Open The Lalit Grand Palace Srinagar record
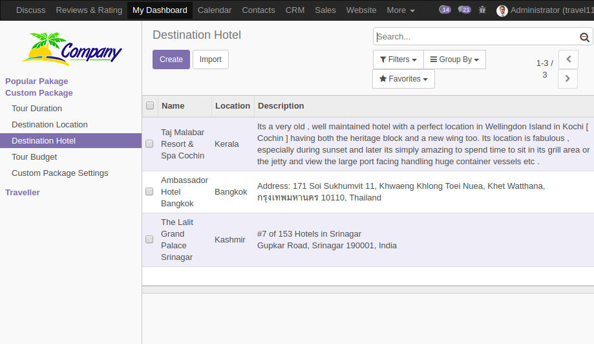 tap(177, 239)
